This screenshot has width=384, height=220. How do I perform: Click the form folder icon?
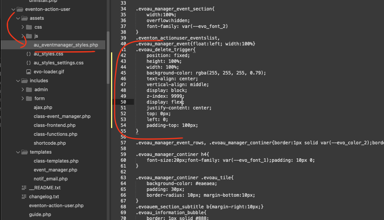(29, 99)
